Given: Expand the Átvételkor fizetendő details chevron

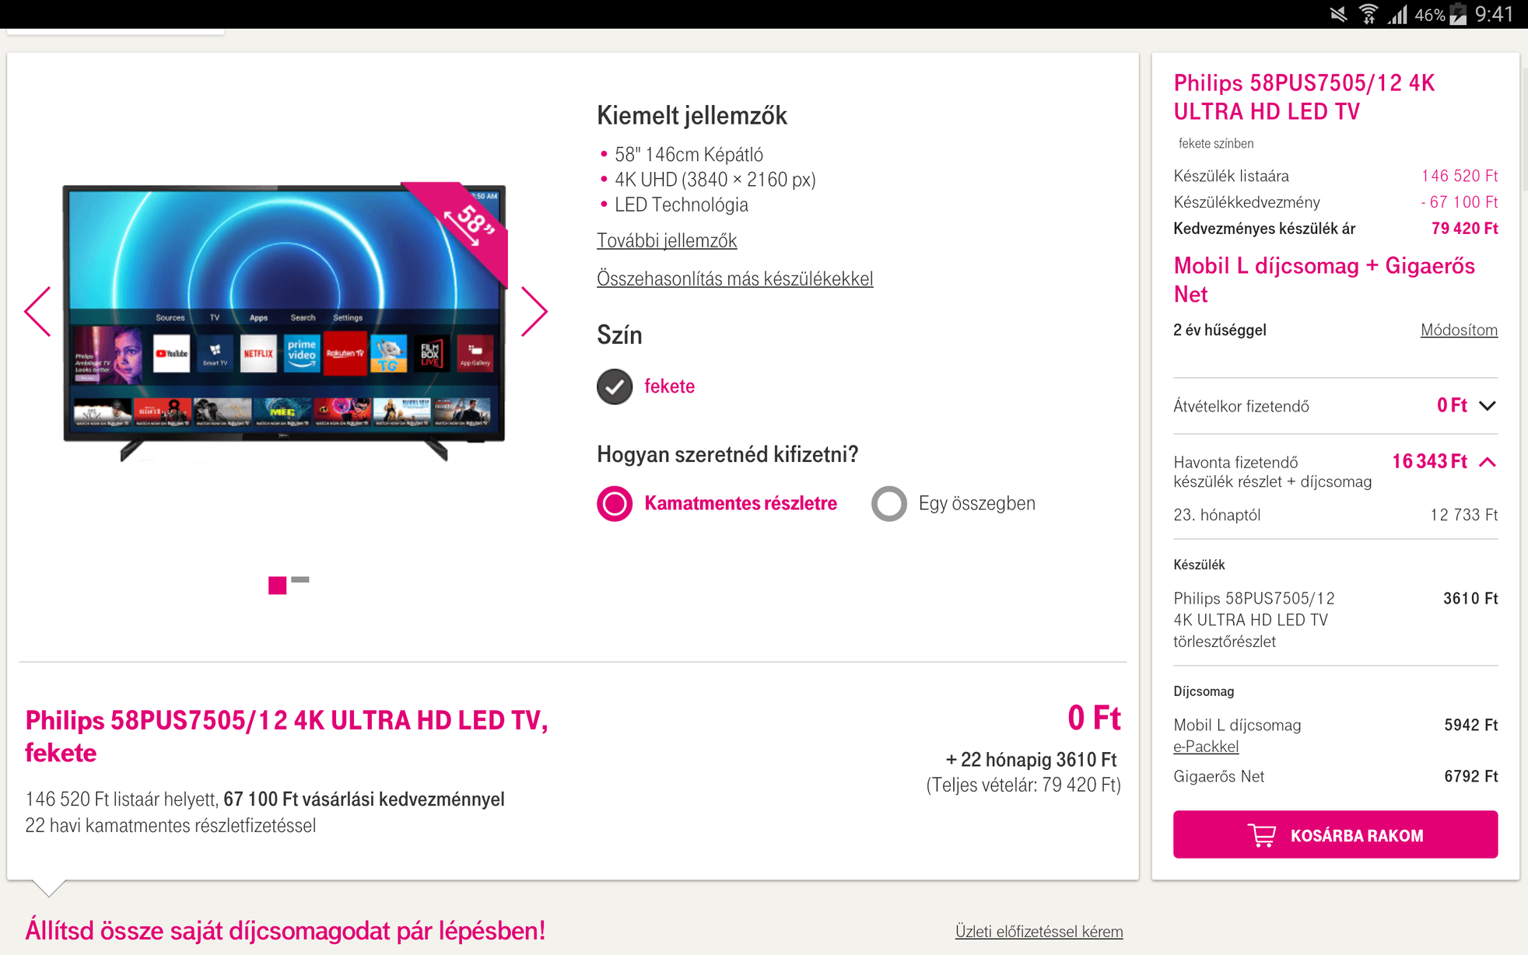Looking at the screenshot, I should (1487, 406).
